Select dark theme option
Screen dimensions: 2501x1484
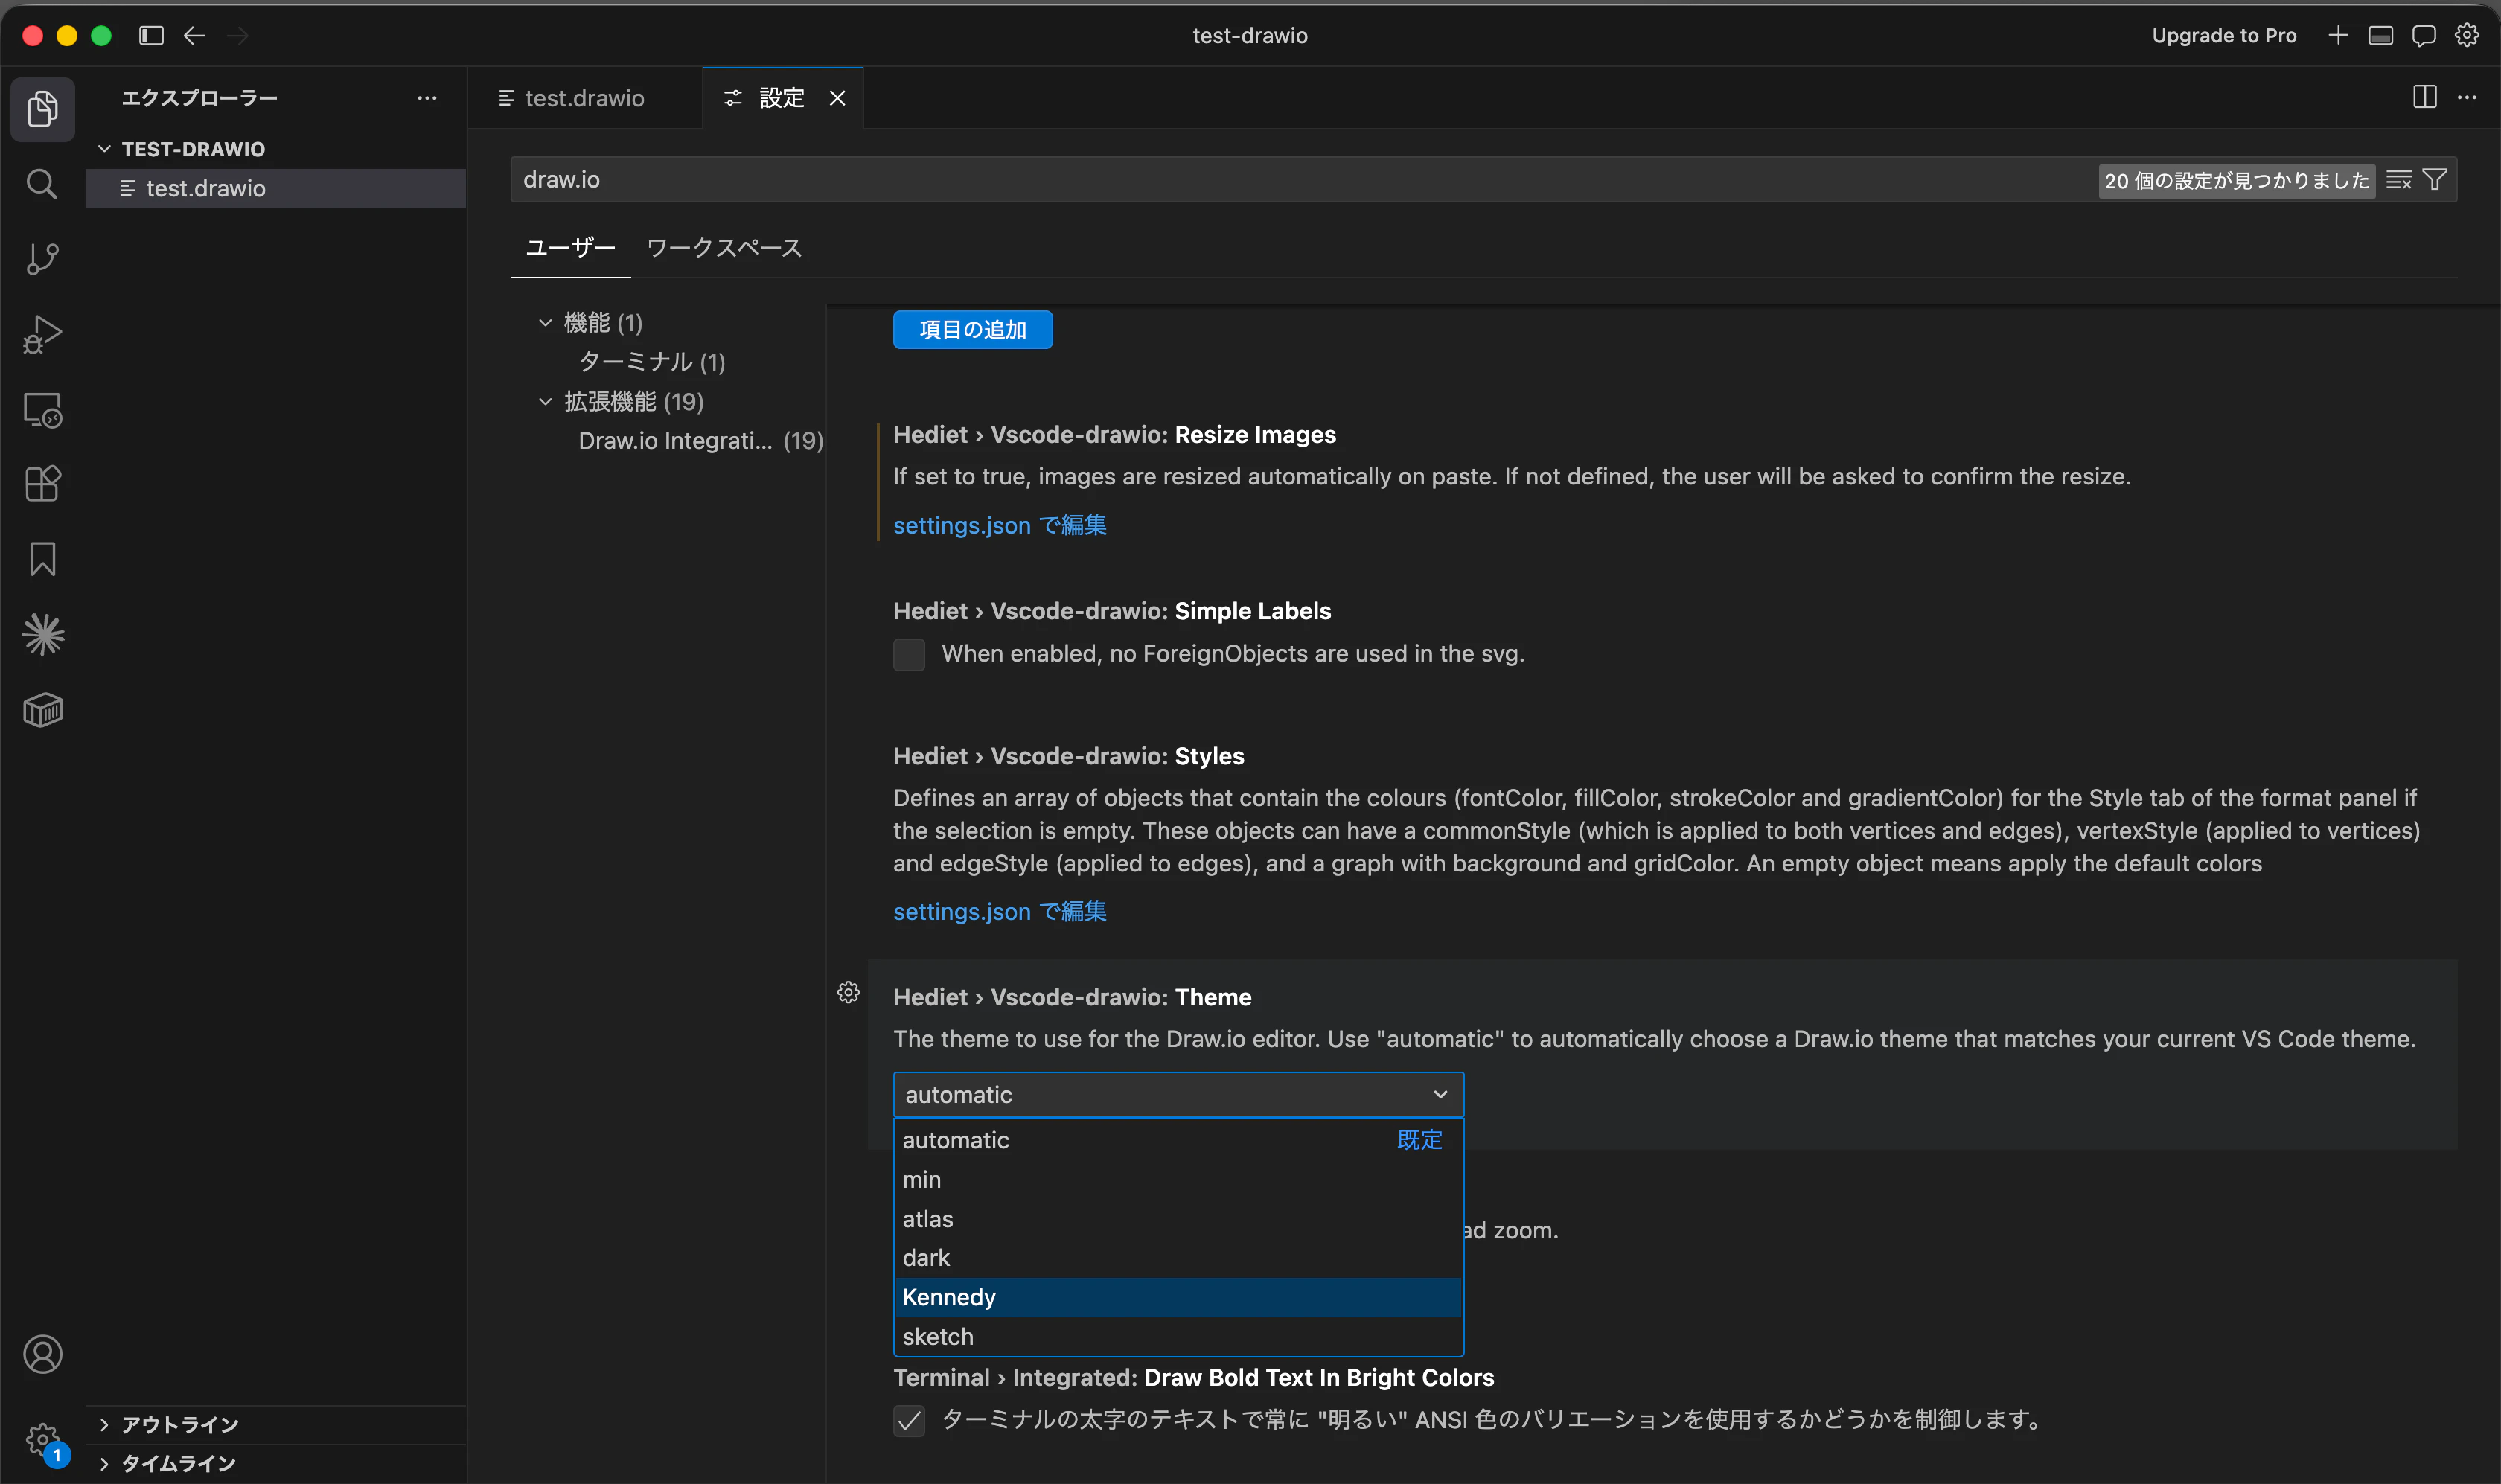pos(1178,1258)
